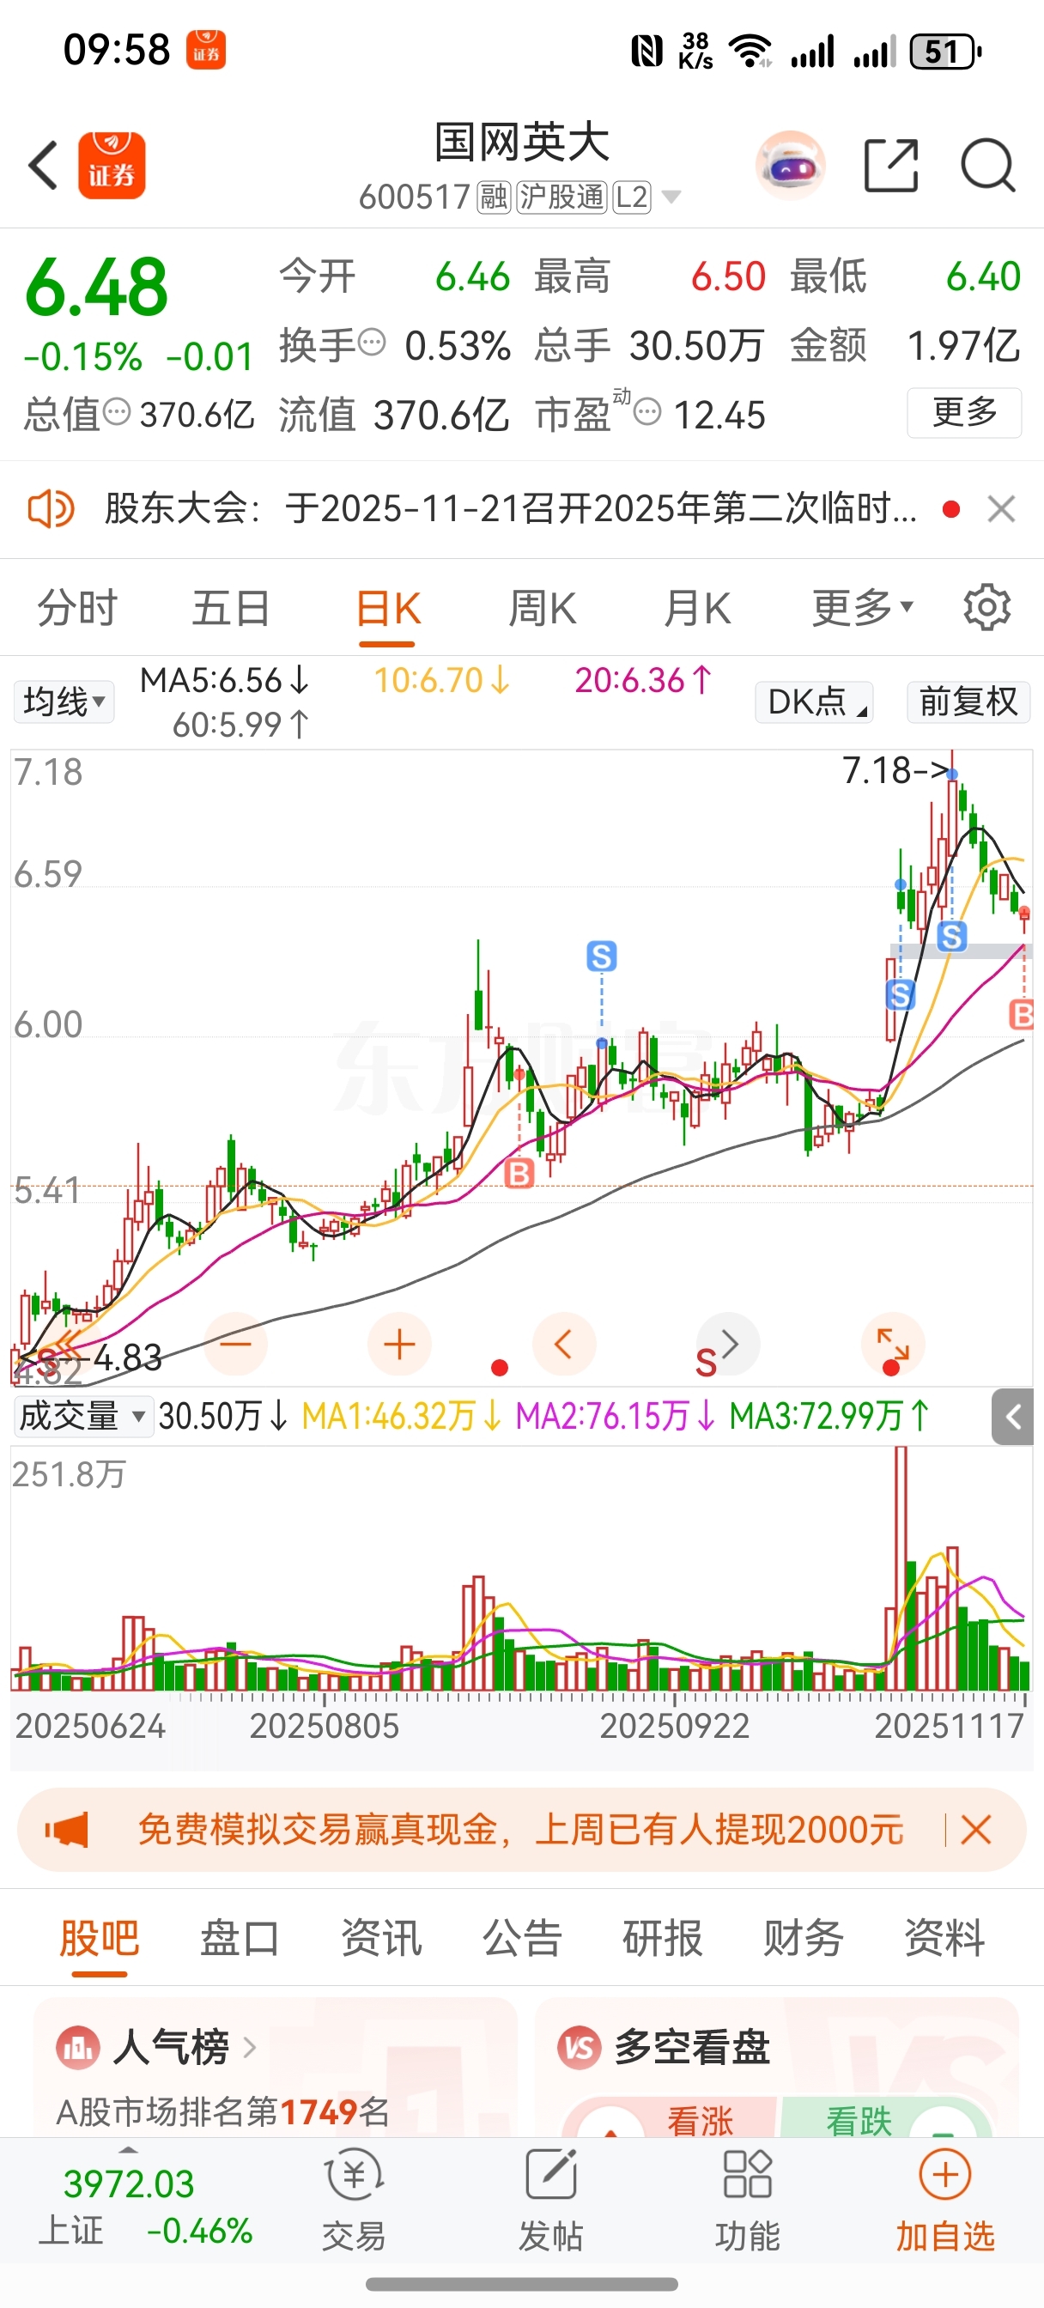Open the AI robot assistant icon
1044x2308 pixels.
pyautogui.click(x=790, y=166)
